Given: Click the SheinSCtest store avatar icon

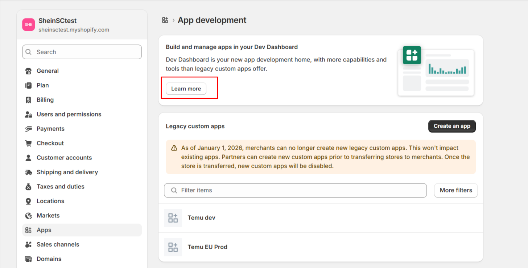Looking at the screenshot, I should pyautogui.click(x=28, y=25).
